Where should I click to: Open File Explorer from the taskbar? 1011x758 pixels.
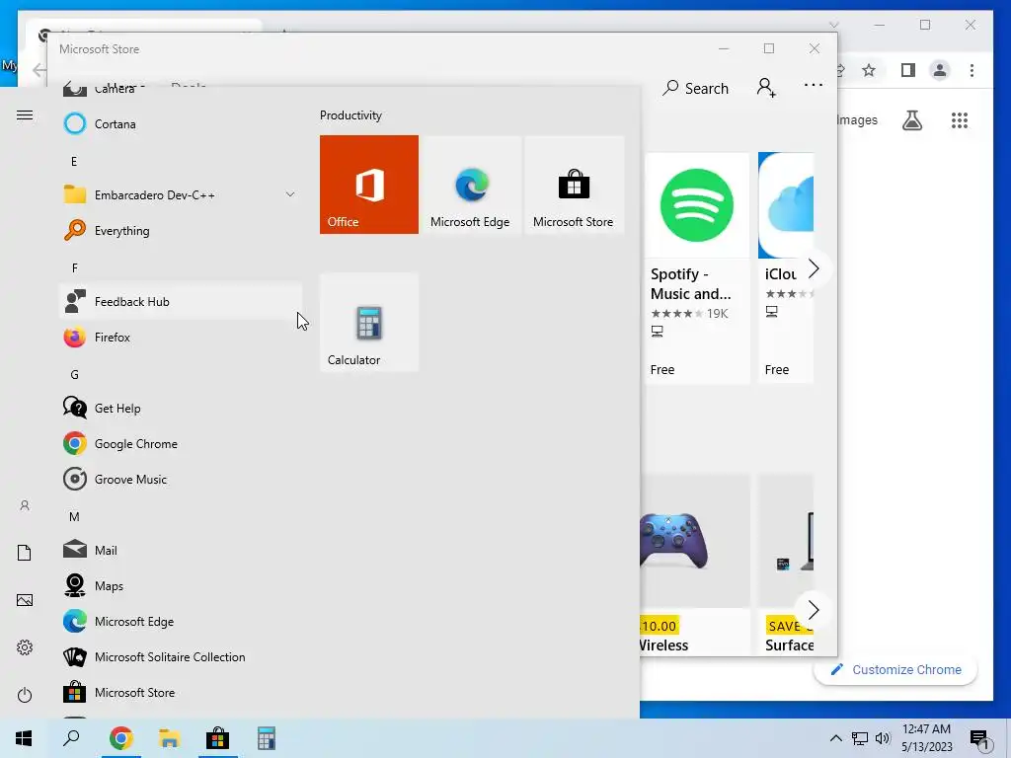(170, 738)
